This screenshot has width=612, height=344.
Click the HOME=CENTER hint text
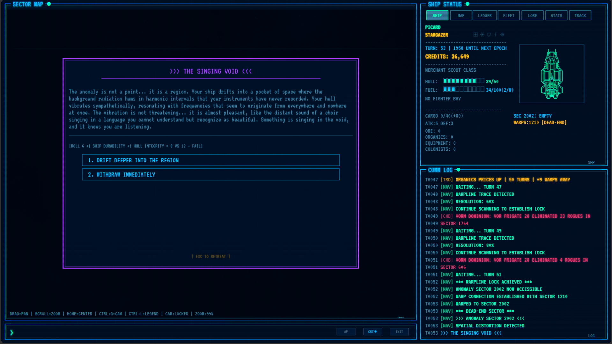79,314
